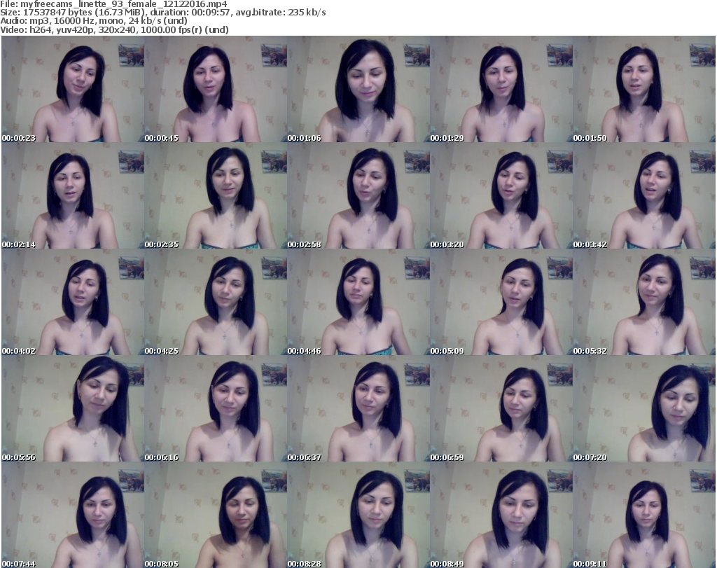Click the frame stamped 00:08:05
Viewport: 717px width, 568px height.
point(216,515)
